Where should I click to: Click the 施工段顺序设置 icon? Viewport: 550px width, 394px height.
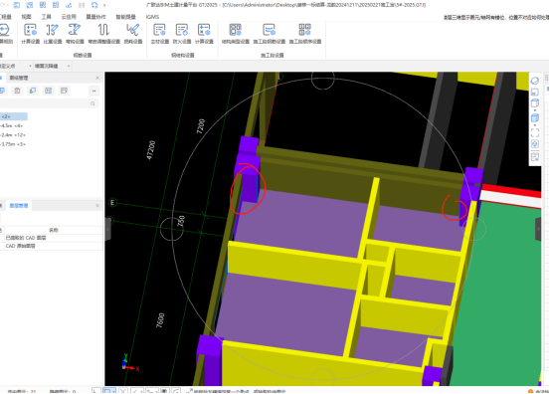304,34
